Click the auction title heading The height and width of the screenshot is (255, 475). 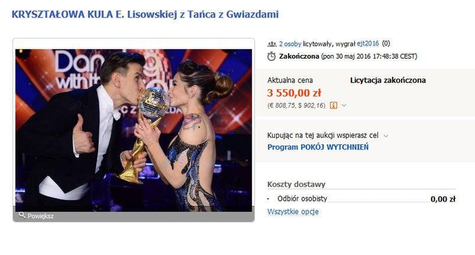[145, 14]
